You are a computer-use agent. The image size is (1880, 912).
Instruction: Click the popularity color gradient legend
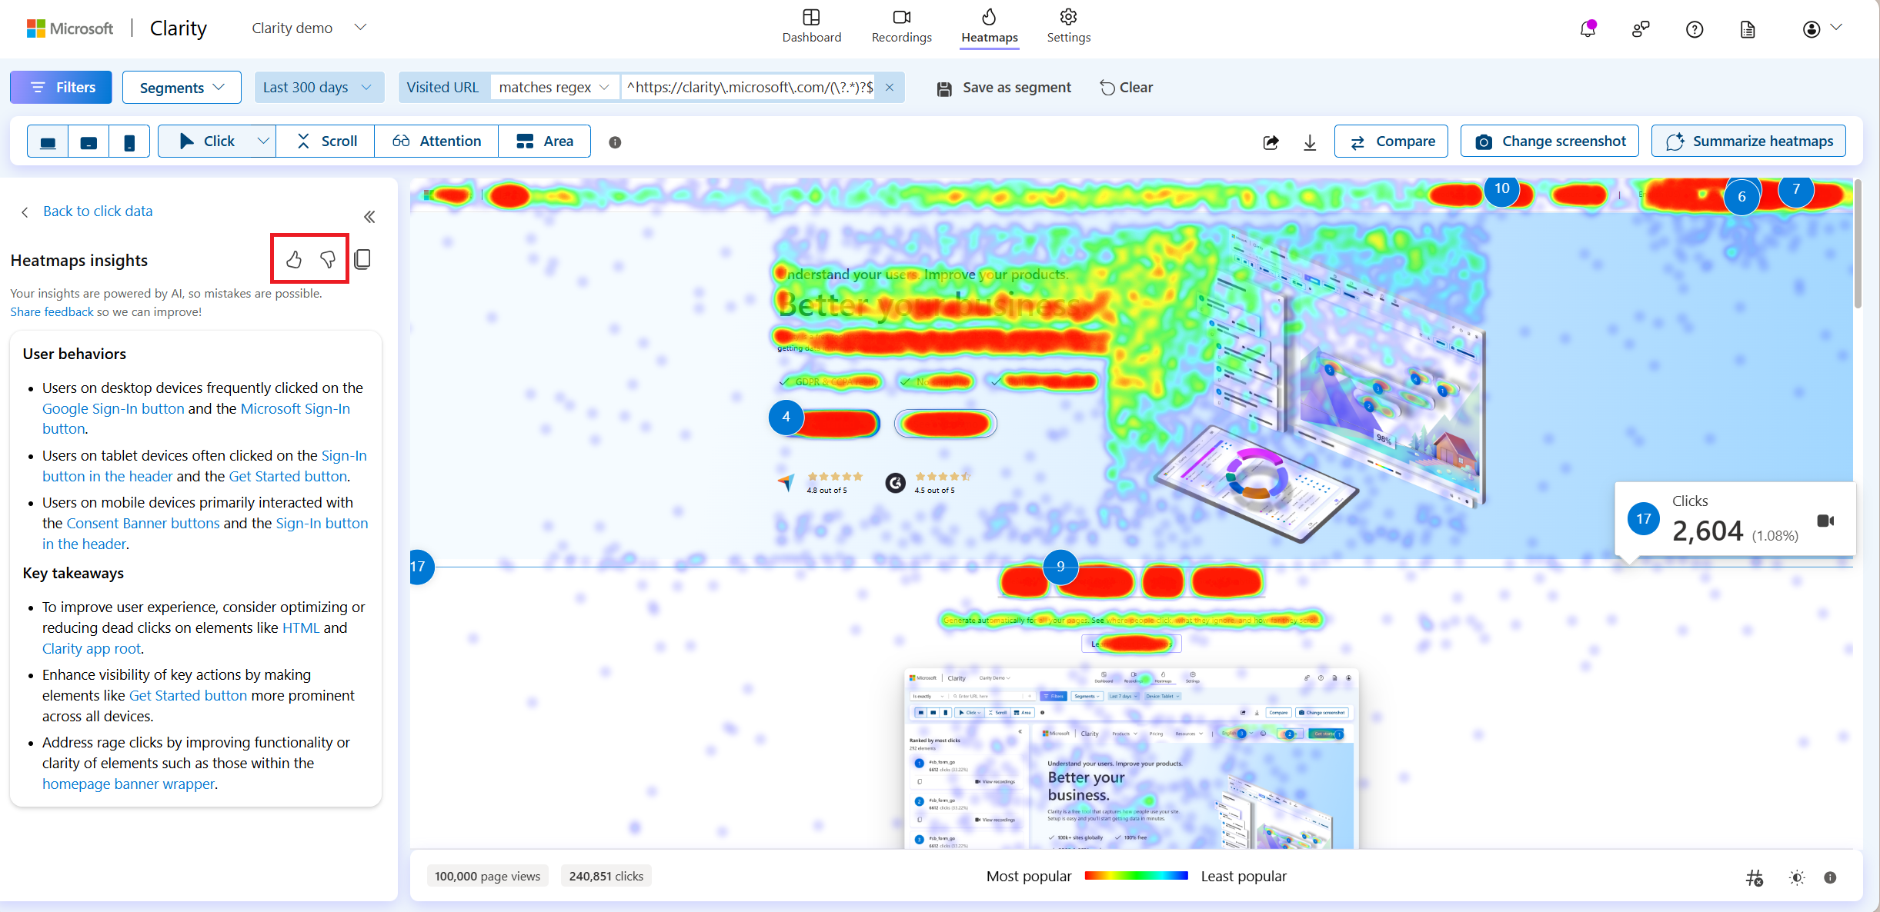(1136, 876)
